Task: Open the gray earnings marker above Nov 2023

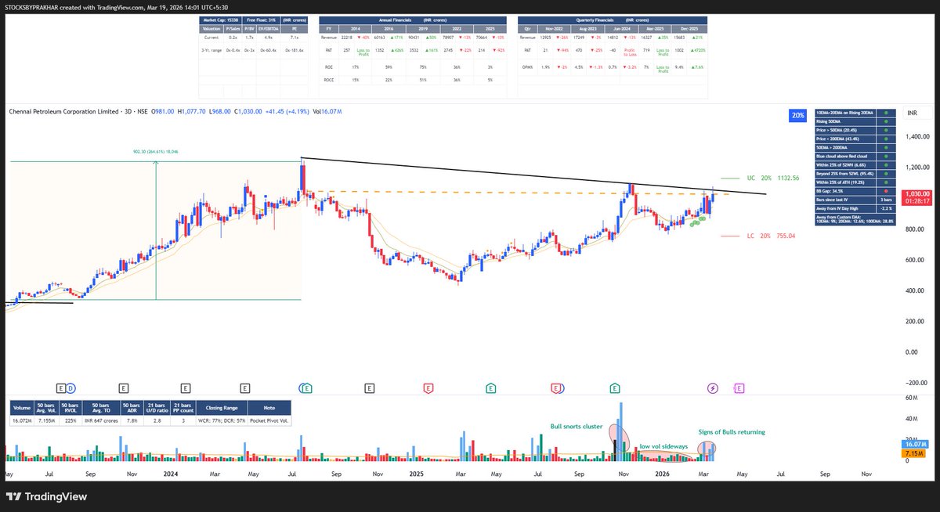Action: point(124,388)
